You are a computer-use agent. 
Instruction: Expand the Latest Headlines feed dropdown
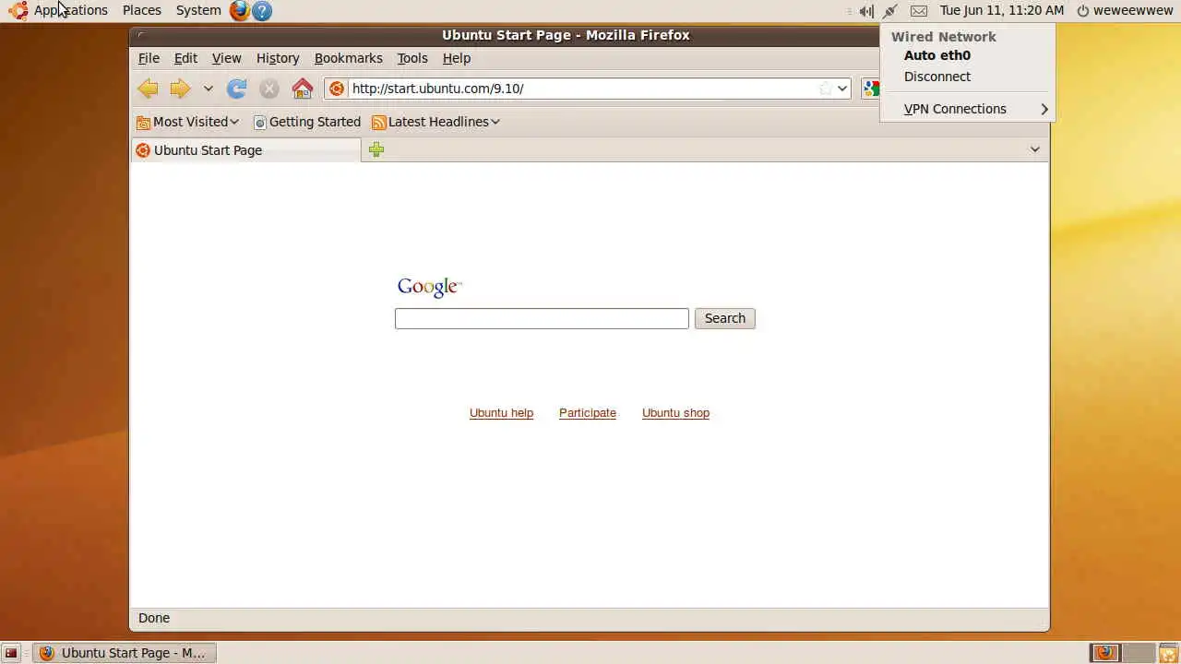(435, 122)
